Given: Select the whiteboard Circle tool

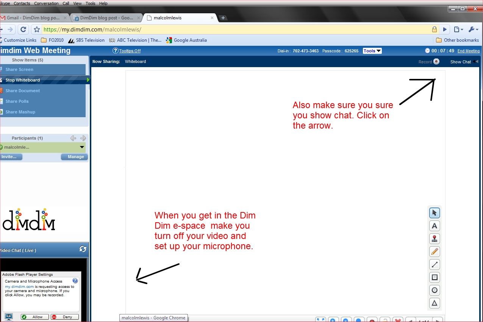Looking at the screenshot, I should [x=435, y=290].
